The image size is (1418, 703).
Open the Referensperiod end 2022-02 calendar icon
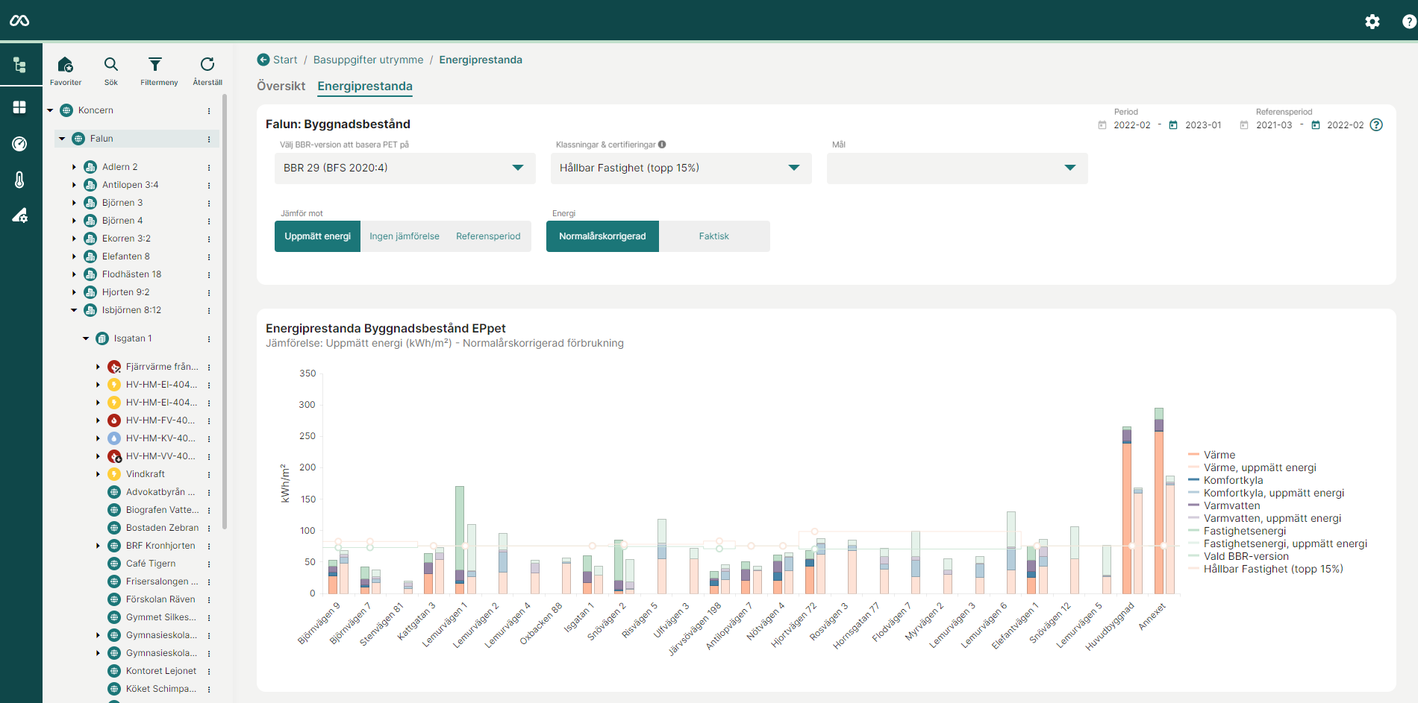[1316, 125]
